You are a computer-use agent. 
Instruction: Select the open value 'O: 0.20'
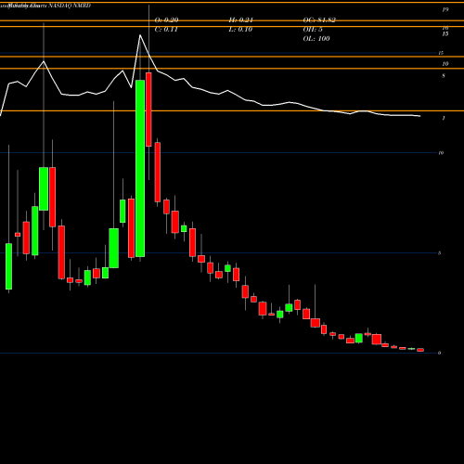(x=166, y=20)
